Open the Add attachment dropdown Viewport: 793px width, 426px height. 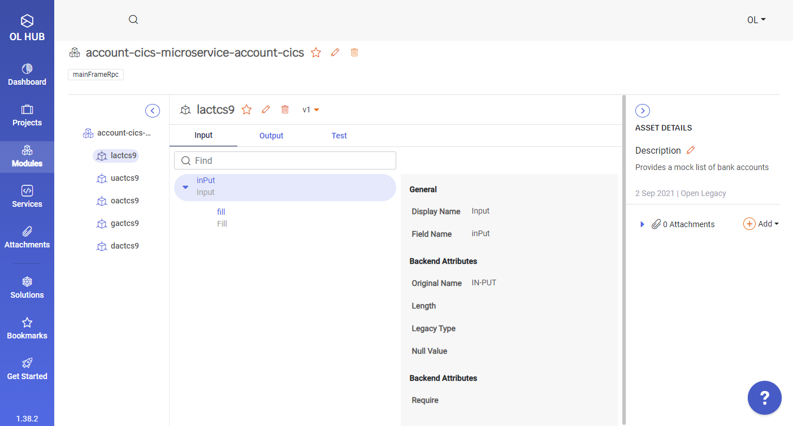[x=761, y=224]
